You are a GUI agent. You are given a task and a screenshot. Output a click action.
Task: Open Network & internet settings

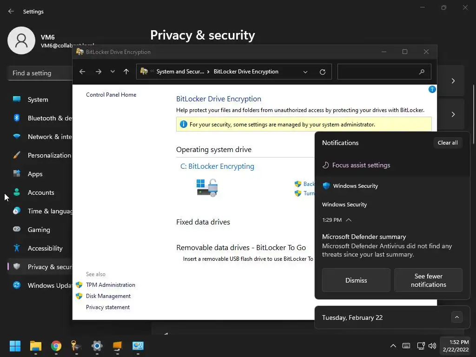pos(40,137)
